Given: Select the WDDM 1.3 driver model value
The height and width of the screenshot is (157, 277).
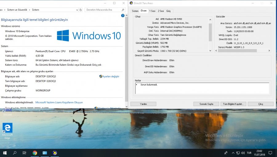Looking at the screenshot, I should coord(239,47).
